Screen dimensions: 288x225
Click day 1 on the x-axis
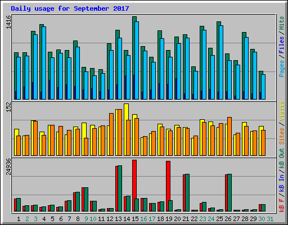click(x=19, y=219)
